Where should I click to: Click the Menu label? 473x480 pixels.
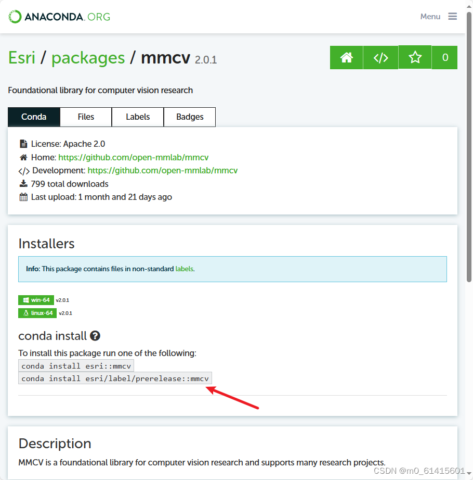coord(430,17)
